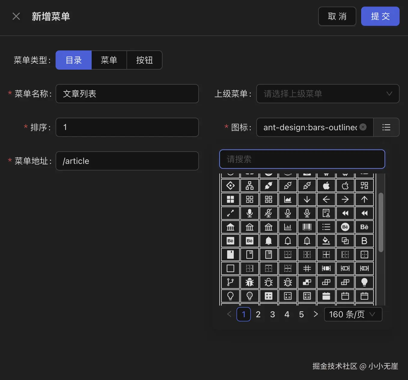Clear the ant-design:bars-outlined icon value
The width and height of the screenshot is (408, 380).
click(x=363, y=127)
